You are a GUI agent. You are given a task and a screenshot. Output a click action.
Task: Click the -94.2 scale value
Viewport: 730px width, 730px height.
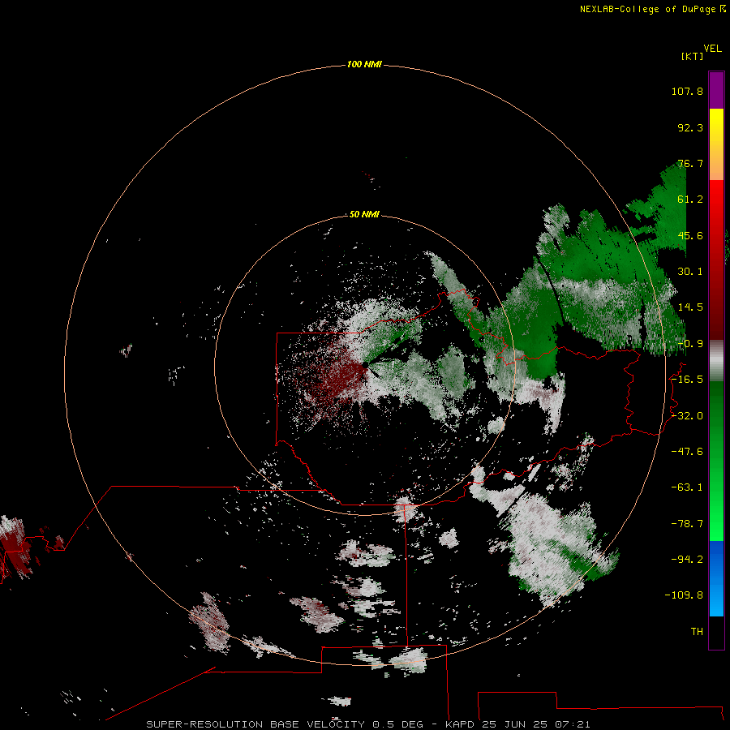point(687,559)
